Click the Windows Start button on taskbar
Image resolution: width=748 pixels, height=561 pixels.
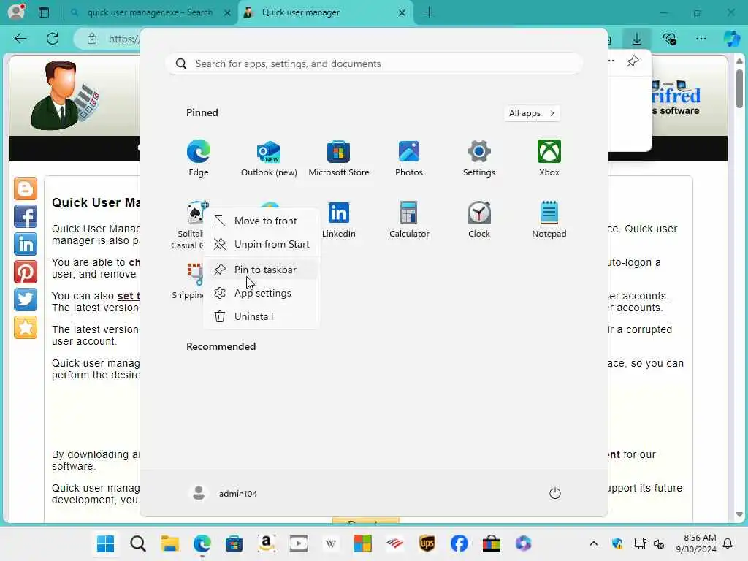(105, 543)
